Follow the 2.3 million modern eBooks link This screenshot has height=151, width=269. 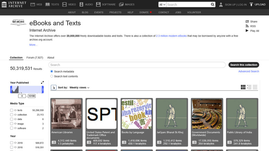pos(171,36)
